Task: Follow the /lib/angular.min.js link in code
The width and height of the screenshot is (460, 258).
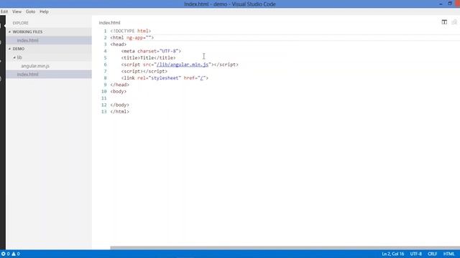Action: coord(182,64)
